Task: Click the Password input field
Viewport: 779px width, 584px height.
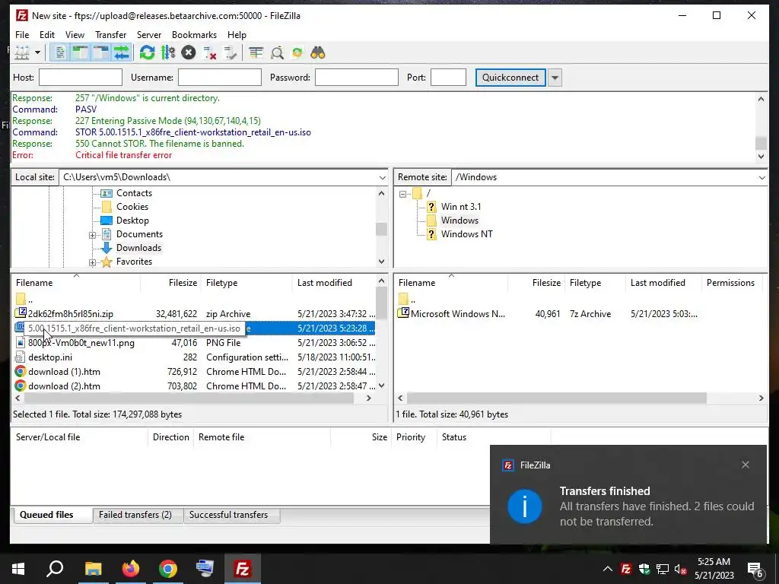Action: [x=357, y=78]
